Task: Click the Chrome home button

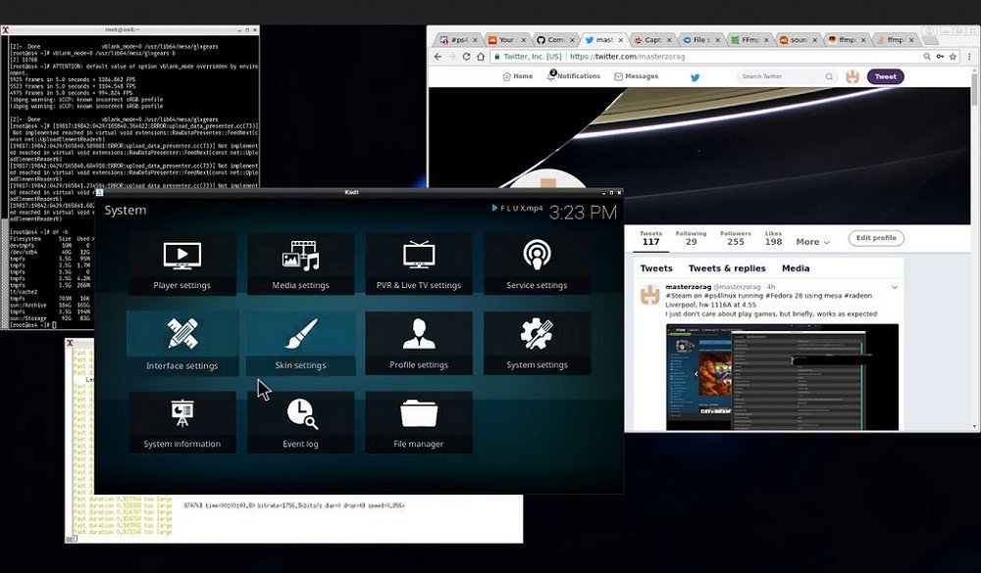Action: click(x=481, y=56)
